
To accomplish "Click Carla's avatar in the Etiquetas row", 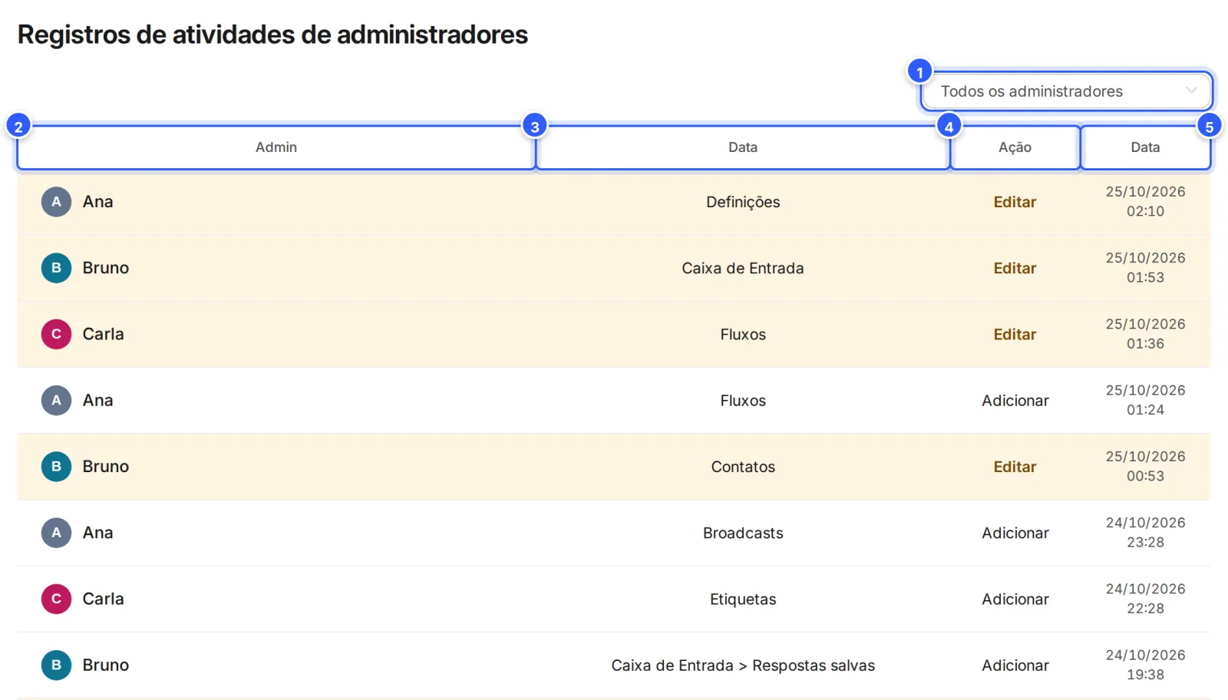I will [56, 599].
